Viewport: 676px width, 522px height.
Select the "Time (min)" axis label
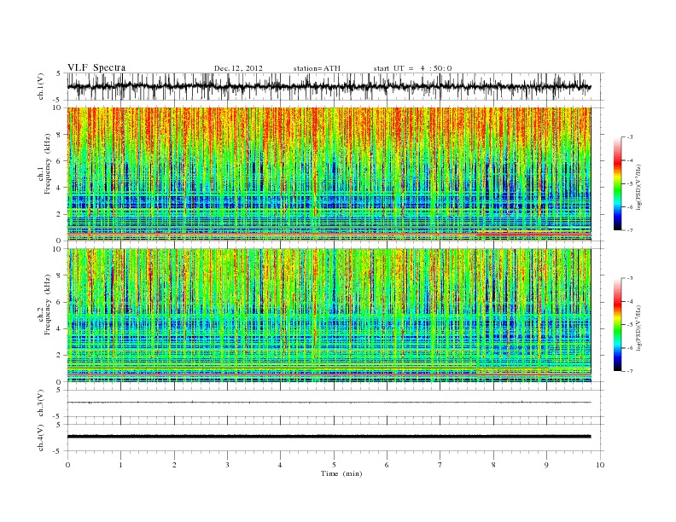[341, 473]
